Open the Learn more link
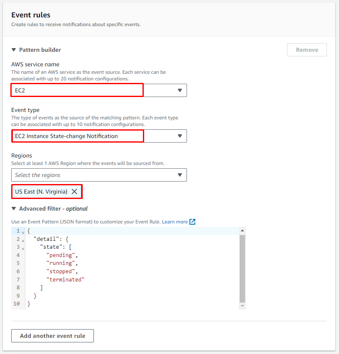This screenshot has height=354, width=339. tap(174, 222)
